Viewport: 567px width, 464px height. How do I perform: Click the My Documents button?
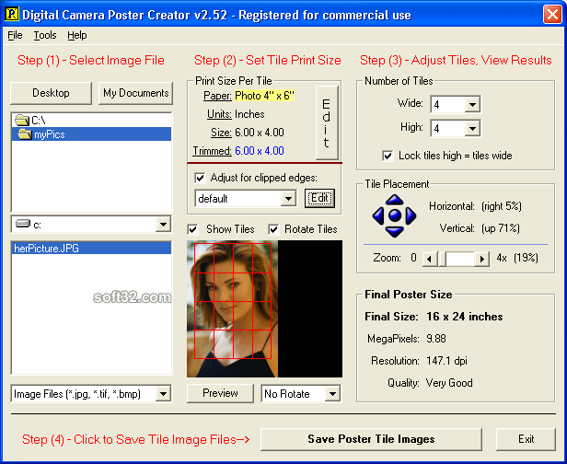[135, 93]
